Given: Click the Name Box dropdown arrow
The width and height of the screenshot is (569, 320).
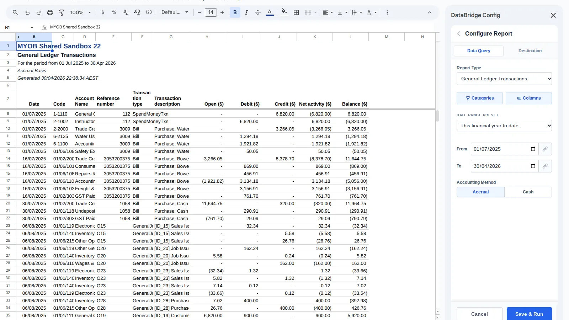Looking at the screenshot, I should tap(32, 27).
